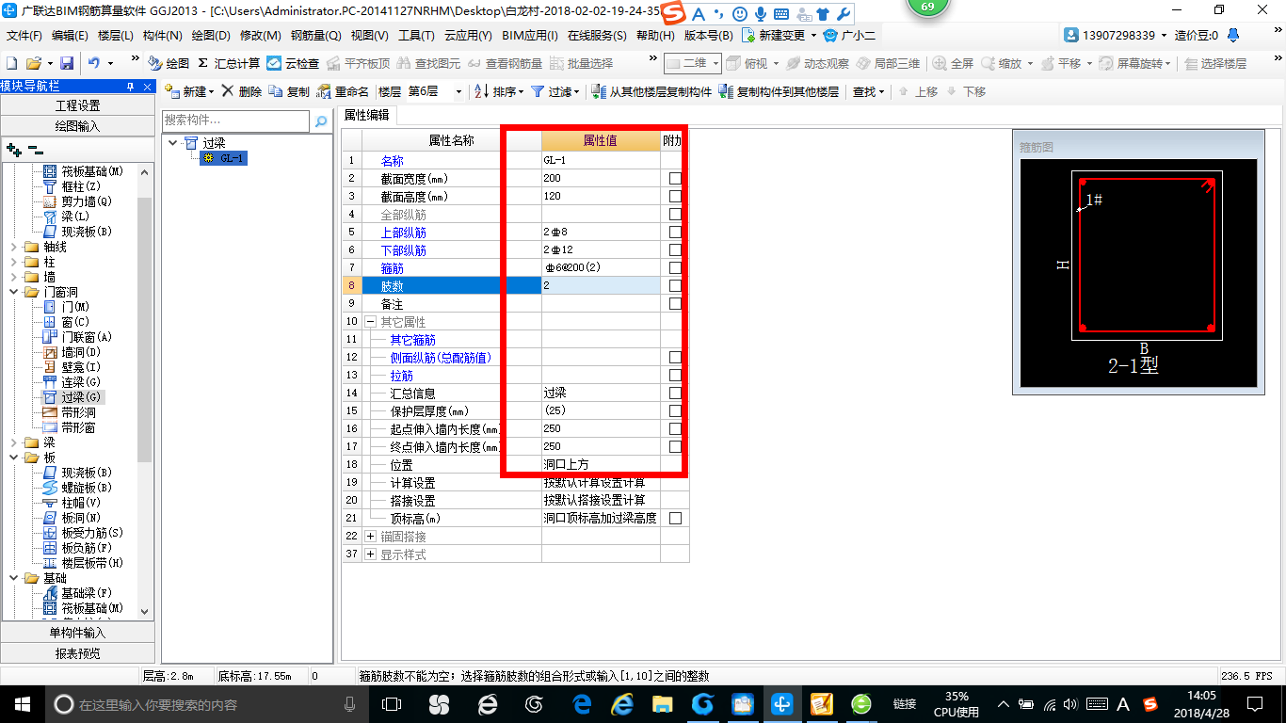Collapse the 门窗洞 folder
This screenshot has height=723, width=1286.
[x=13, y=292]
